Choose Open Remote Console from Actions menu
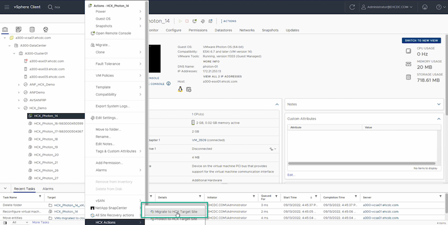Viewport: 448px width, 225px height. tap(113, 33)
